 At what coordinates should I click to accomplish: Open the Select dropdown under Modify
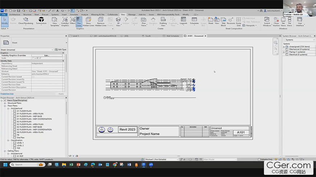[4, 29]
